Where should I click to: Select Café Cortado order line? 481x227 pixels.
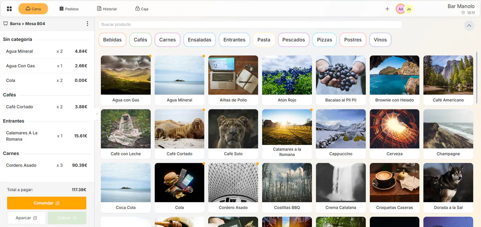(47, 107)
